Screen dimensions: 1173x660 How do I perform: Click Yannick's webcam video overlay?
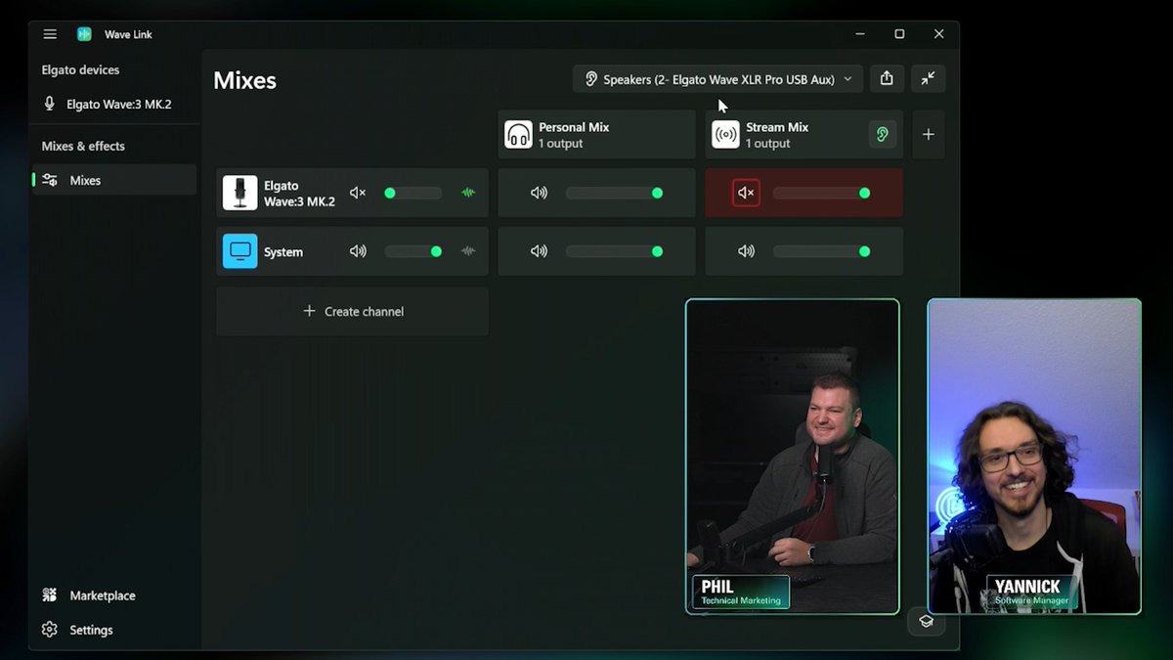pyautogui.click(x=1034, y=457)
